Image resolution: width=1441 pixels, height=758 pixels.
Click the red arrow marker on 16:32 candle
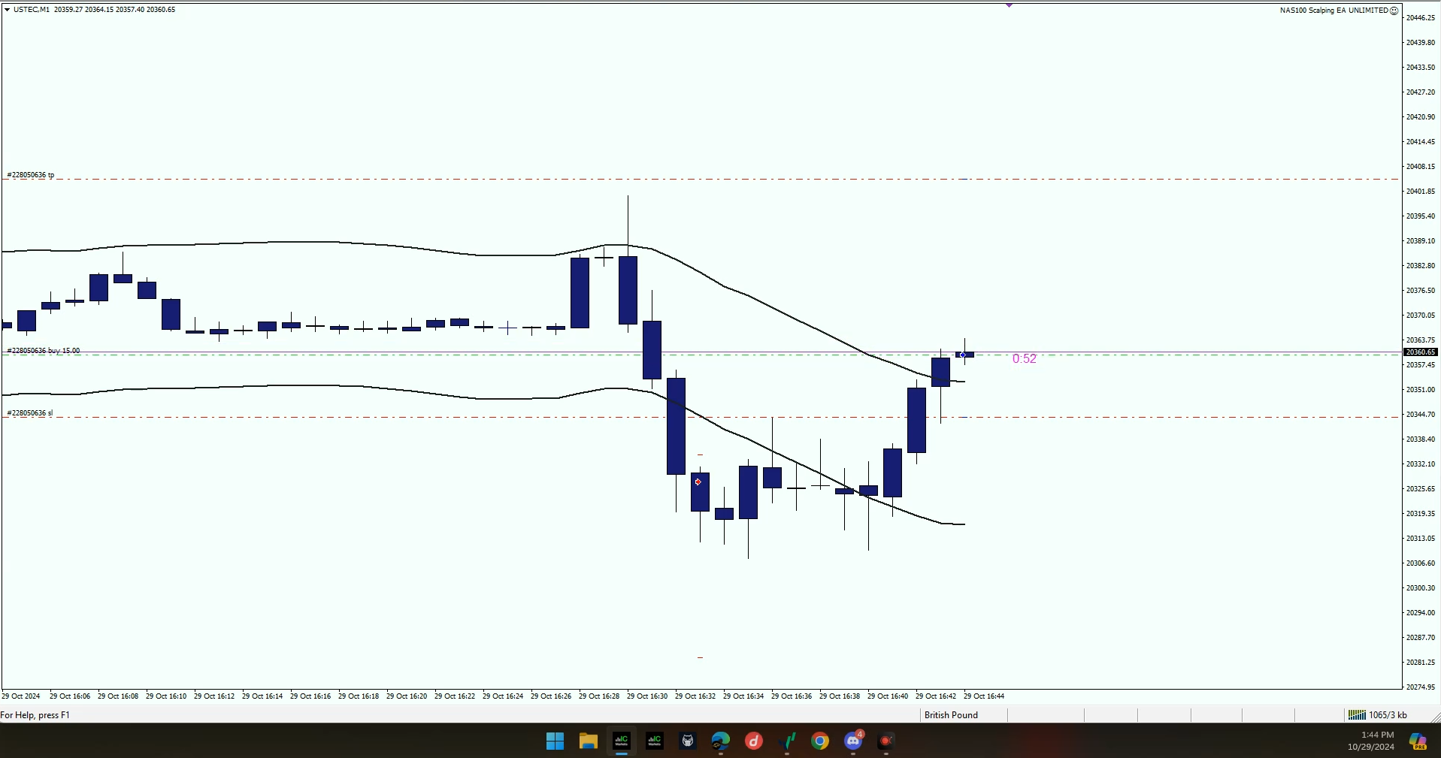pos(698,482)
